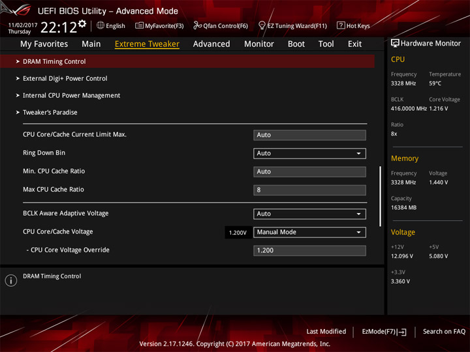Viewport: 470px width, 352px height.
Task: Click the 11/02/2017 date text
Action: (23, 25)
